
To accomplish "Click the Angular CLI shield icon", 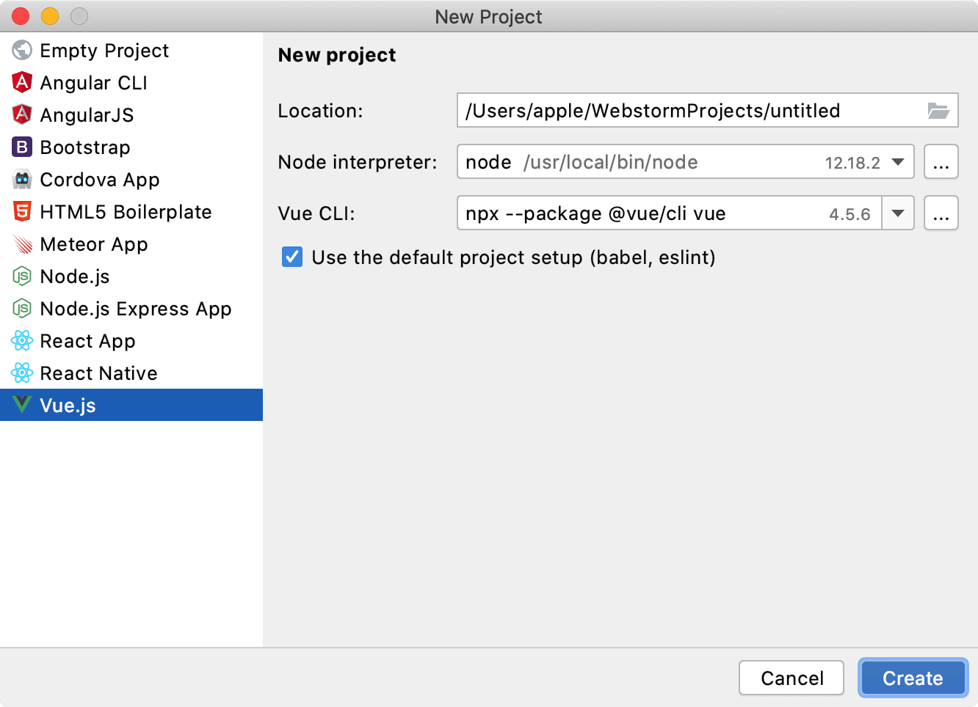I will point(22,82).
